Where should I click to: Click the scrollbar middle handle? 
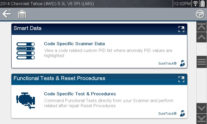click(202, 62)
